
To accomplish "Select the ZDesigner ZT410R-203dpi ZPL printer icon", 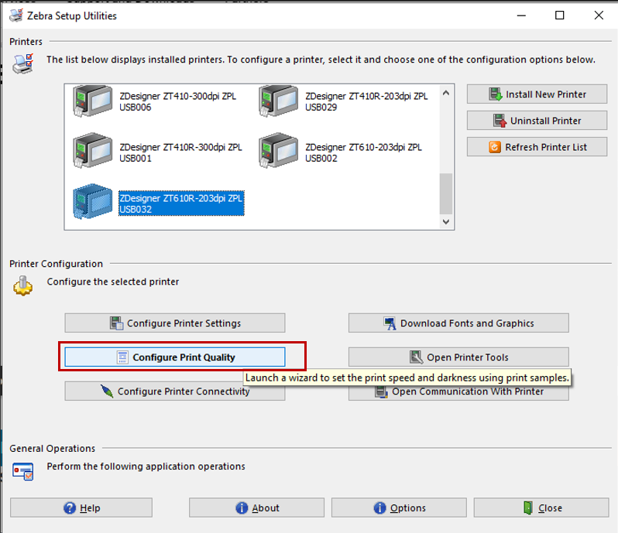I will pyautogui.click(x=278, y=101).
